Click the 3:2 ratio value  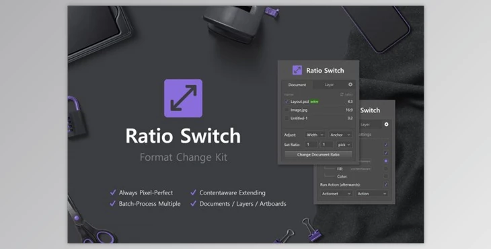[350, 118]
